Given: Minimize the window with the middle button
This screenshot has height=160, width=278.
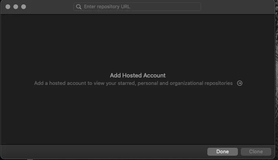Looking at the screenshot, I should [16, 7].
